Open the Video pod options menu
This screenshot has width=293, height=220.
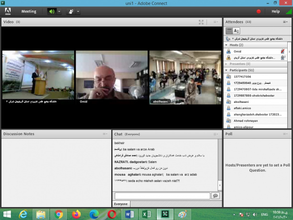tap(216, 22)
